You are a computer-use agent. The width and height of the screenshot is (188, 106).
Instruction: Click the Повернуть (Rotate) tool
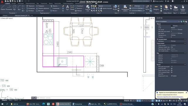(40, 6)
